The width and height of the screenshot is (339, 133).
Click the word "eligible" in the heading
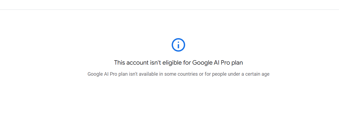173,63
